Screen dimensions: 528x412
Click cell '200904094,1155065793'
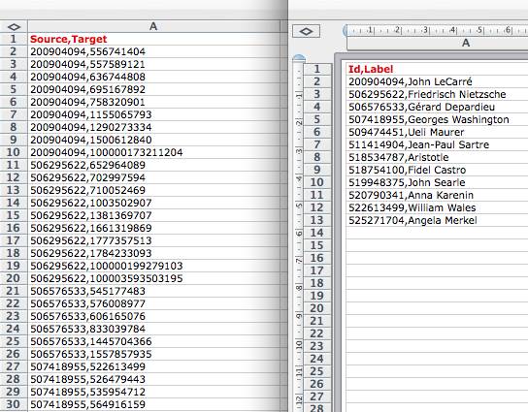coord(153,114)
